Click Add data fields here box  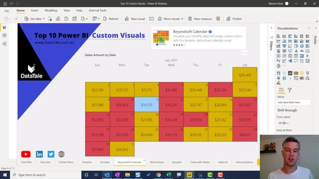[x=294, y=102]
